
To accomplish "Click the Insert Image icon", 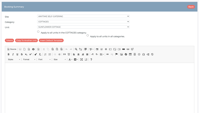I will (121, 54).
